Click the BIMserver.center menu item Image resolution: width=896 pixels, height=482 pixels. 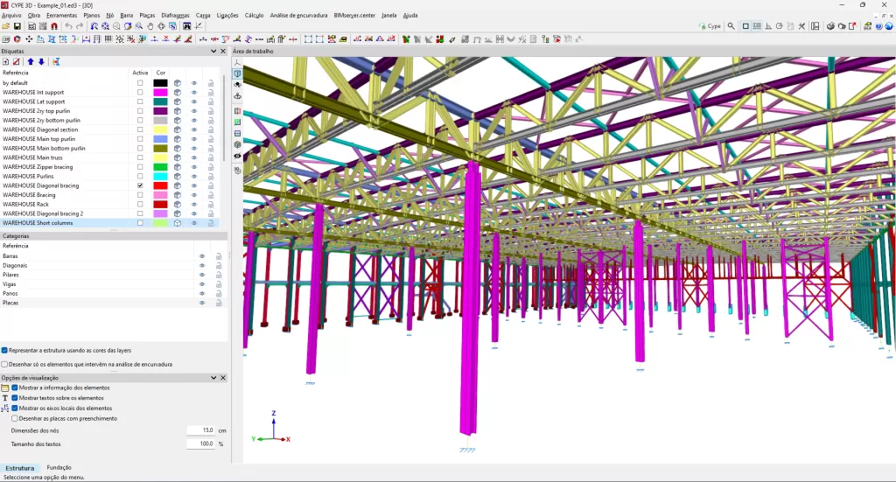(354, 15)
